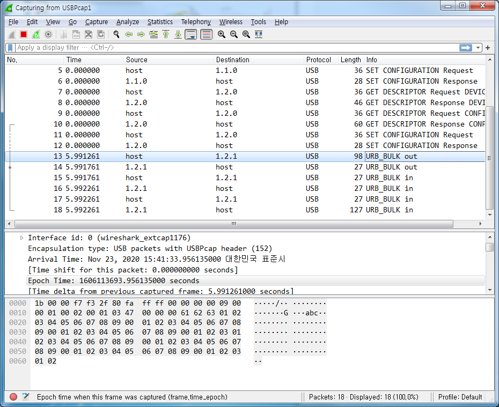The width and height of the screenshot is (499, 407).
Task: Select packet 5 SET CONFIGURATION Request
Action: point(245,71)
